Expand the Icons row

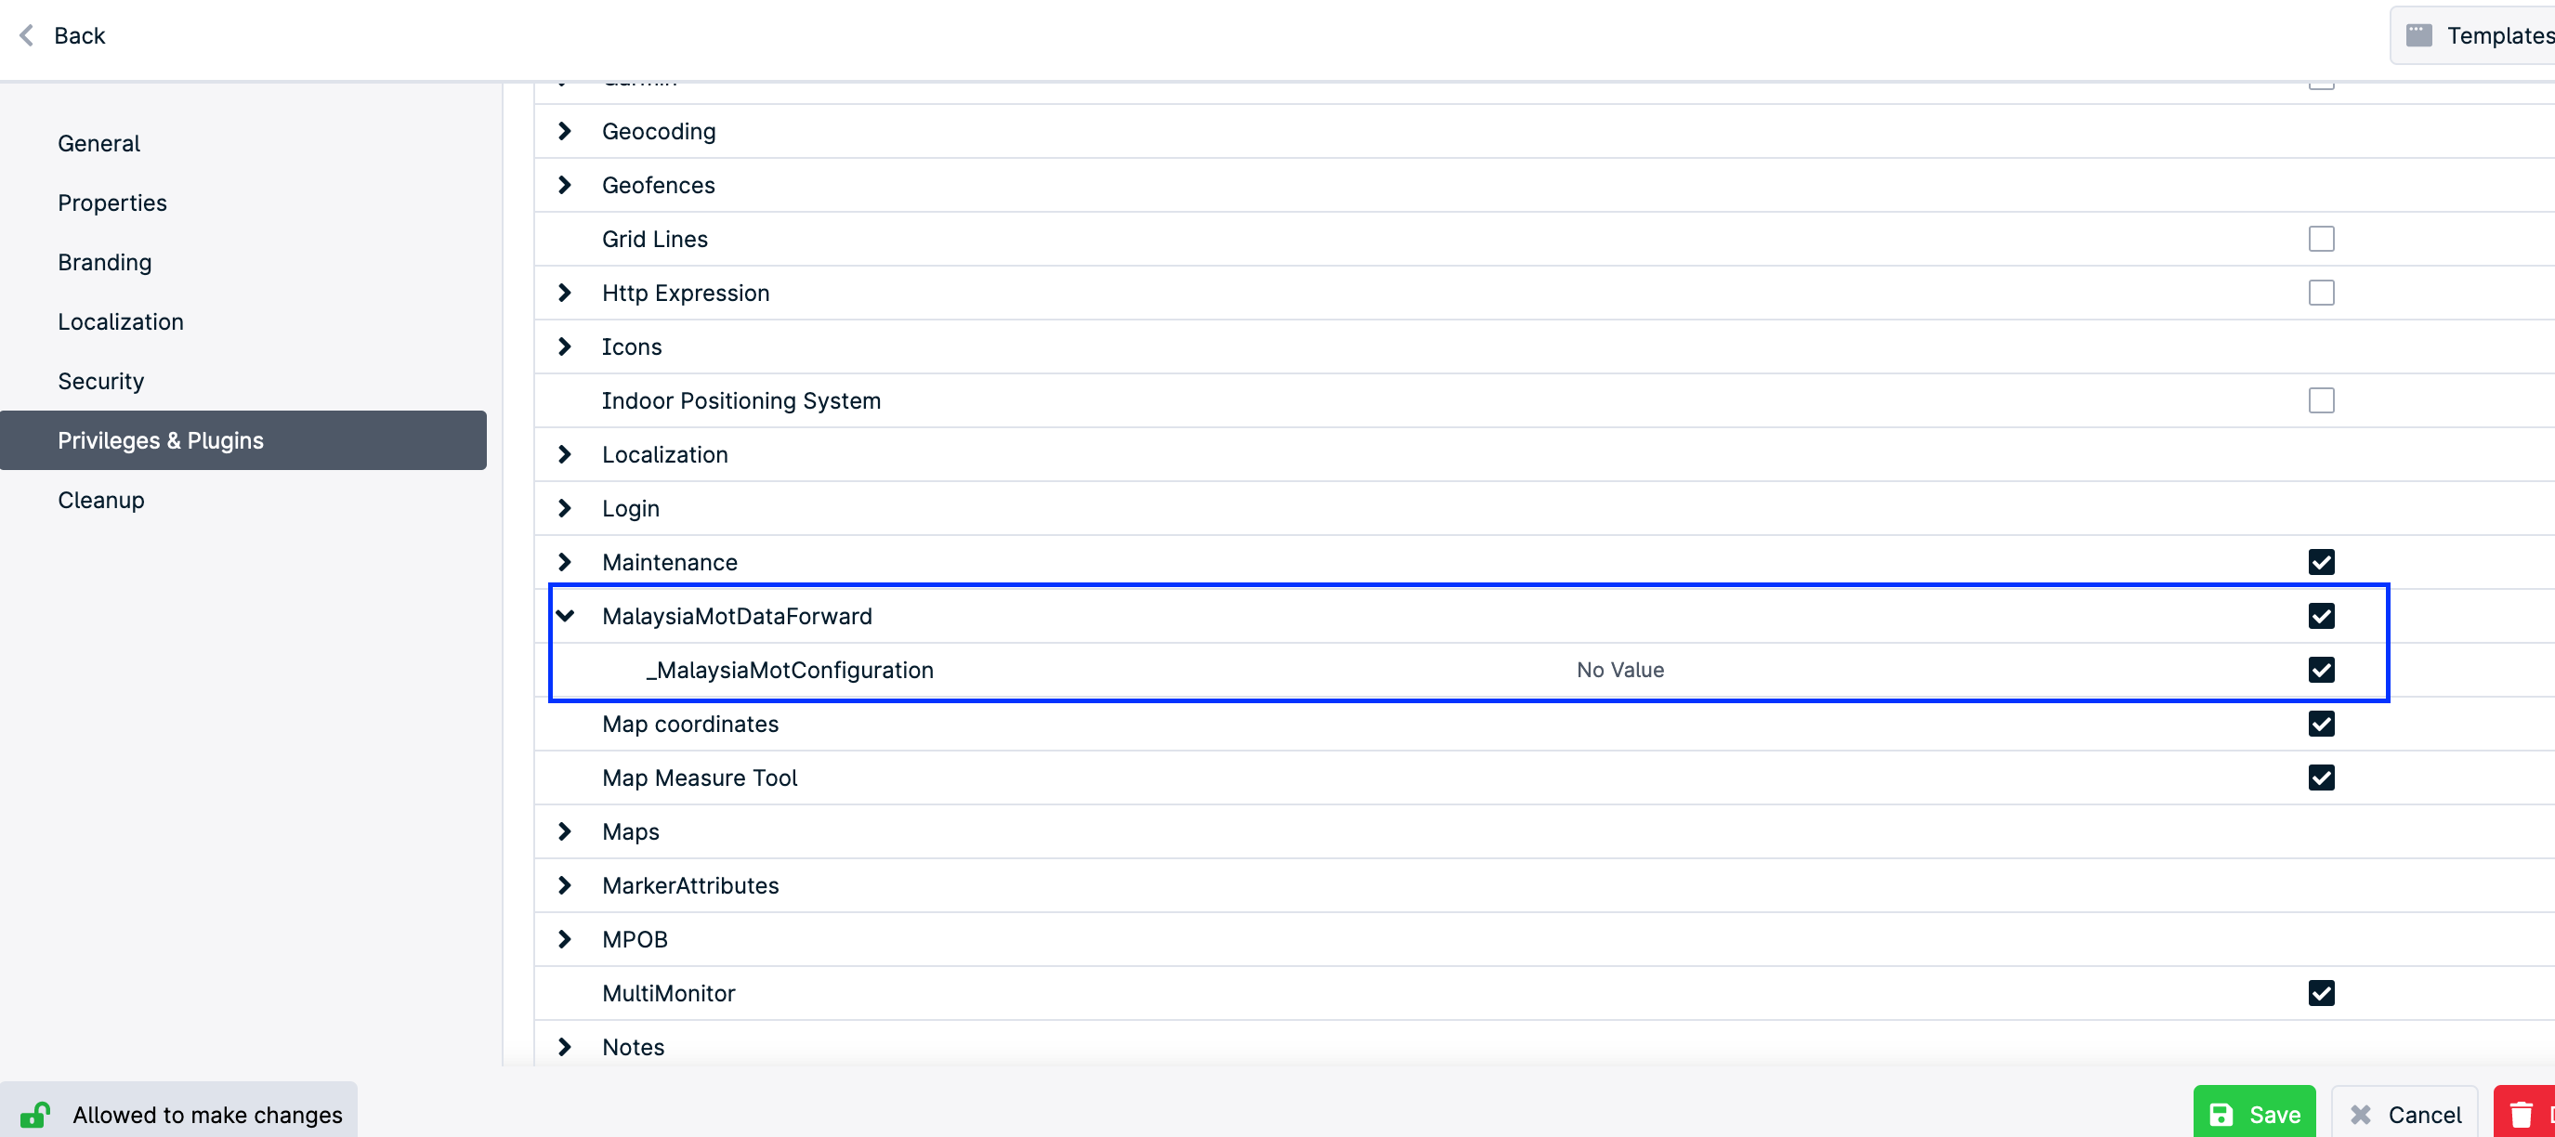(564, 346)
